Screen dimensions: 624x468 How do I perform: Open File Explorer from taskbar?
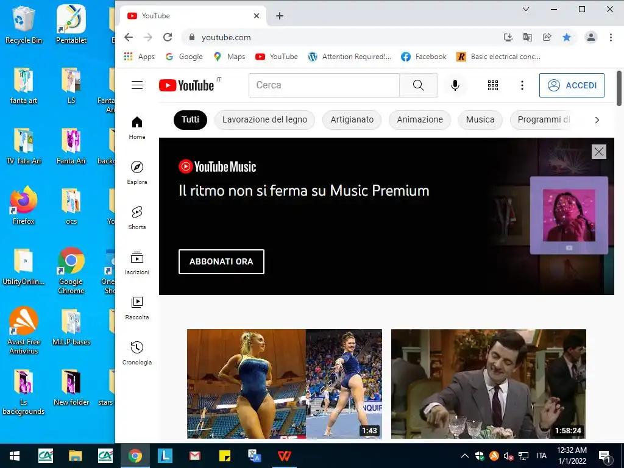[x=75, y=456]
